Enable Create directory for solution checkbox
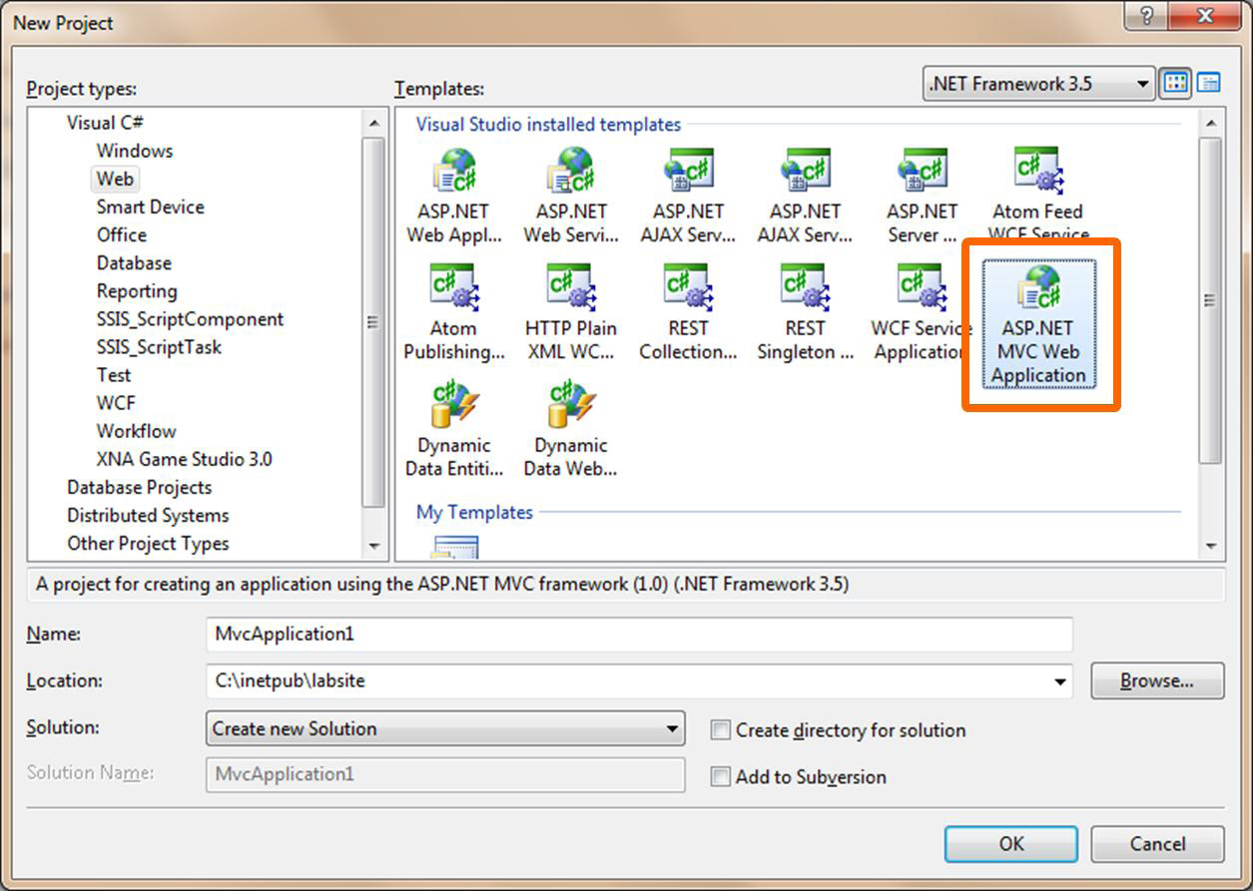Screen dimensions: 1253x891 click(721, 730)
